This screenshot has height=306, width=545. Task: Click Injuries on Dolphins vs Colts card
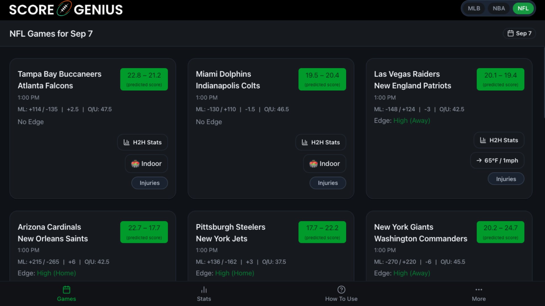(328, 183)
